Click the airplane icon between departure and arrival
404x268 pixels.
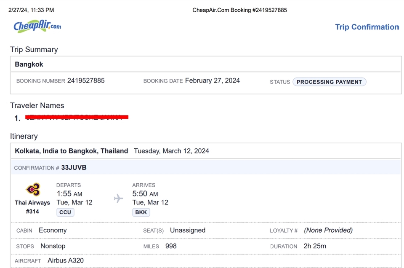[119, 198]
